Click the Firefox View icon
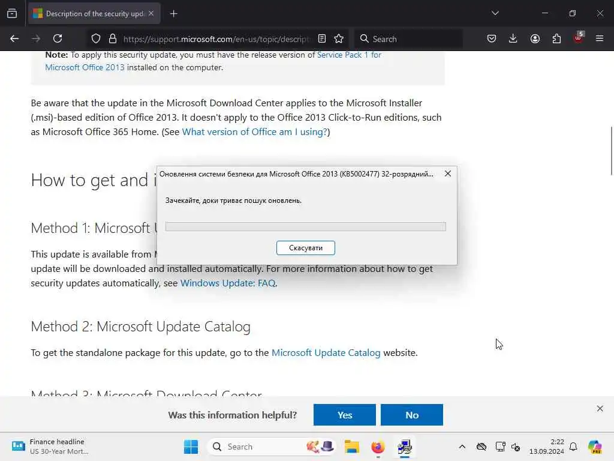The image size is (614, 461). click(x=12, y=13)
